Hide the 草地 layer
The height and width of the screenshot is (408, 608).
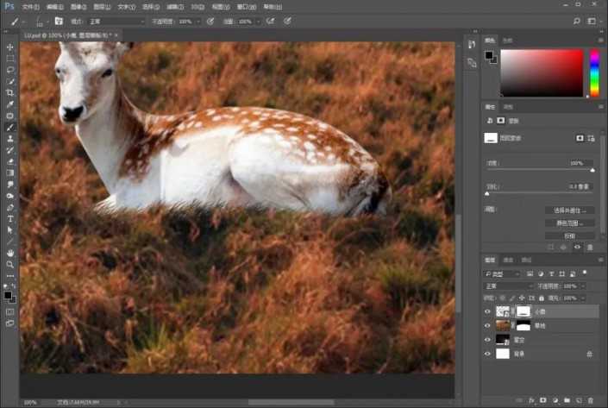[488, 325]
